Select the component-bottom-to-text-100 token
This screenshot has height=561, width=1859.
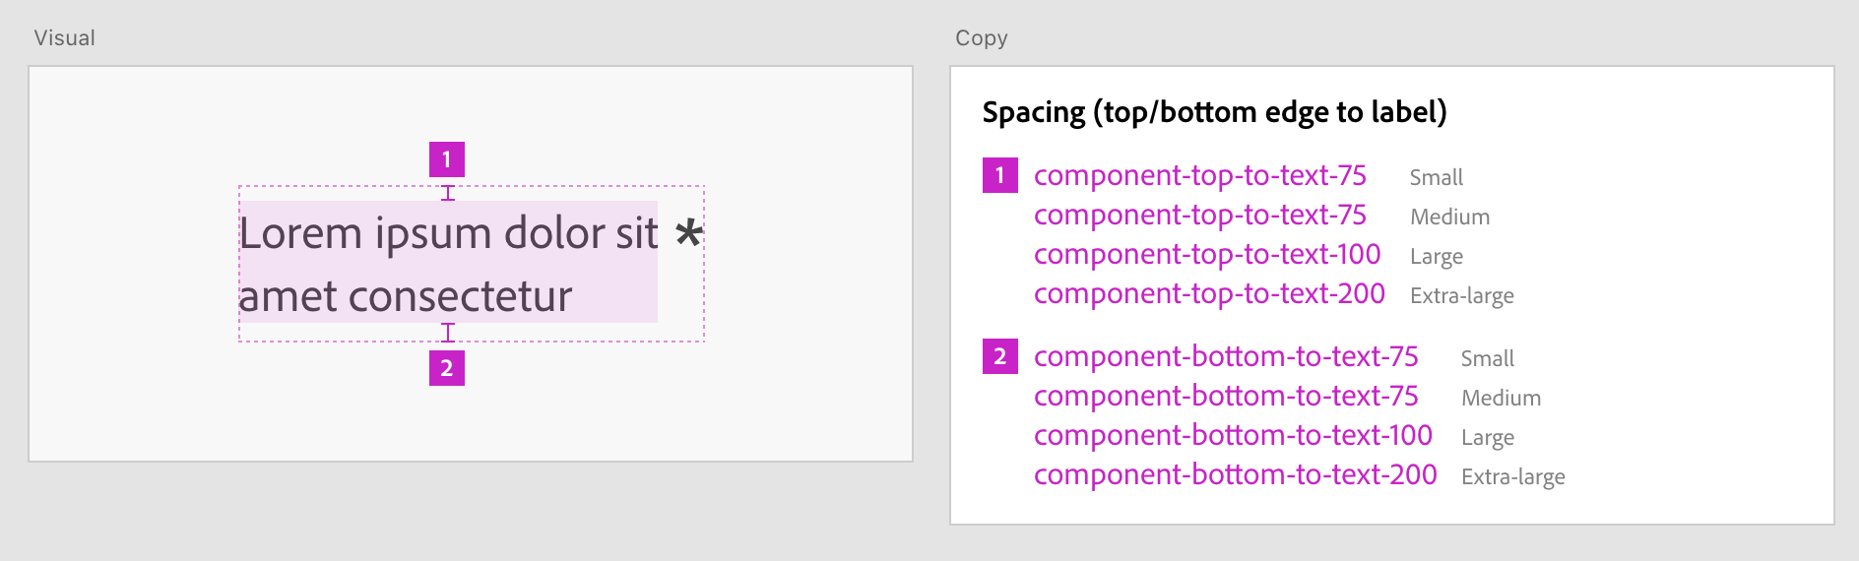[1232, 436]
